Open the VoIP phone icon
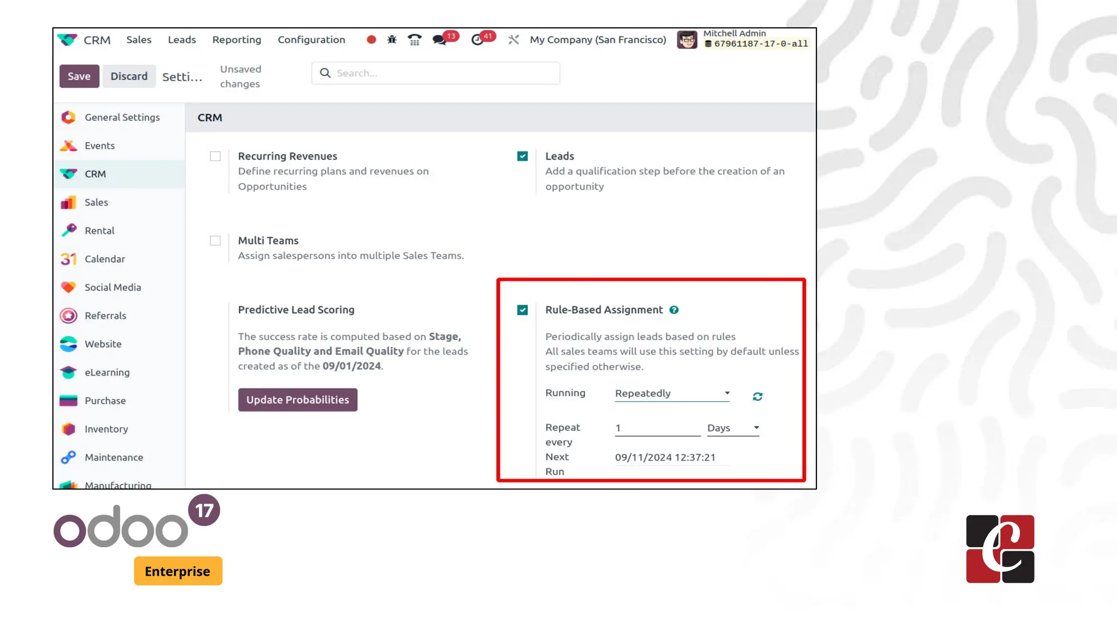The image size is (1117, 628). 415,40
